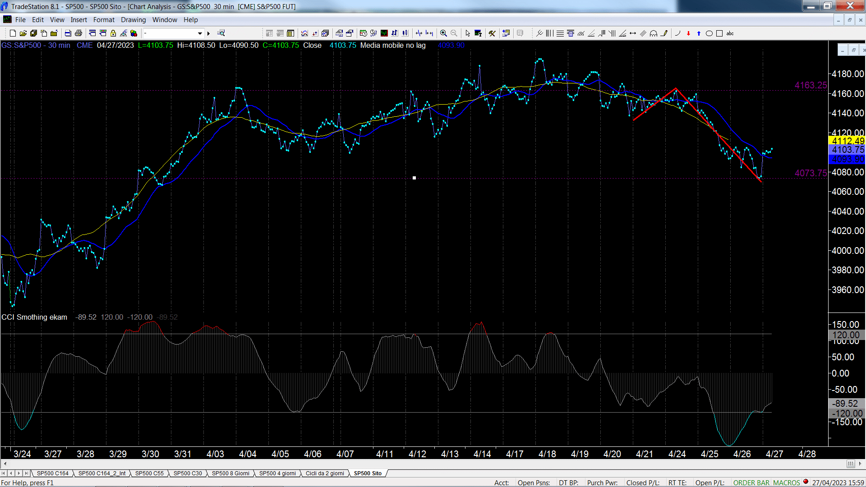Select the ellipse drawing tool
The height and width of the screenshot is (487, 866).
click(x=709, y=33)
